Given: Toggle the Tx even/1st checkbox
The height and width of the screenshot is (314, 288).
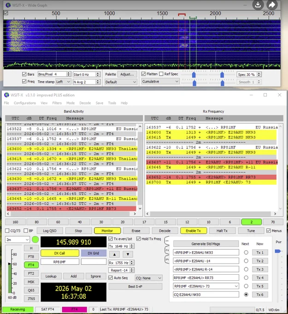Looking at the screenshot, I should 110,239.
